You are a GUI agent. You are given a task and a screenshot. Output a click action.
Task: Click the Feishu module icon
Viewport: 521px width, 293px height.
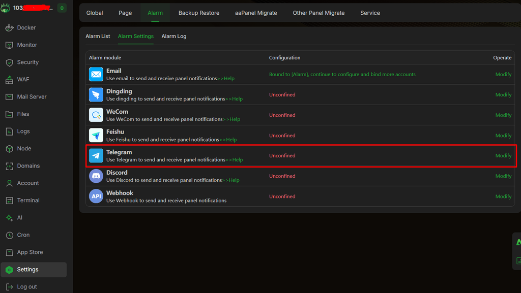96,135
